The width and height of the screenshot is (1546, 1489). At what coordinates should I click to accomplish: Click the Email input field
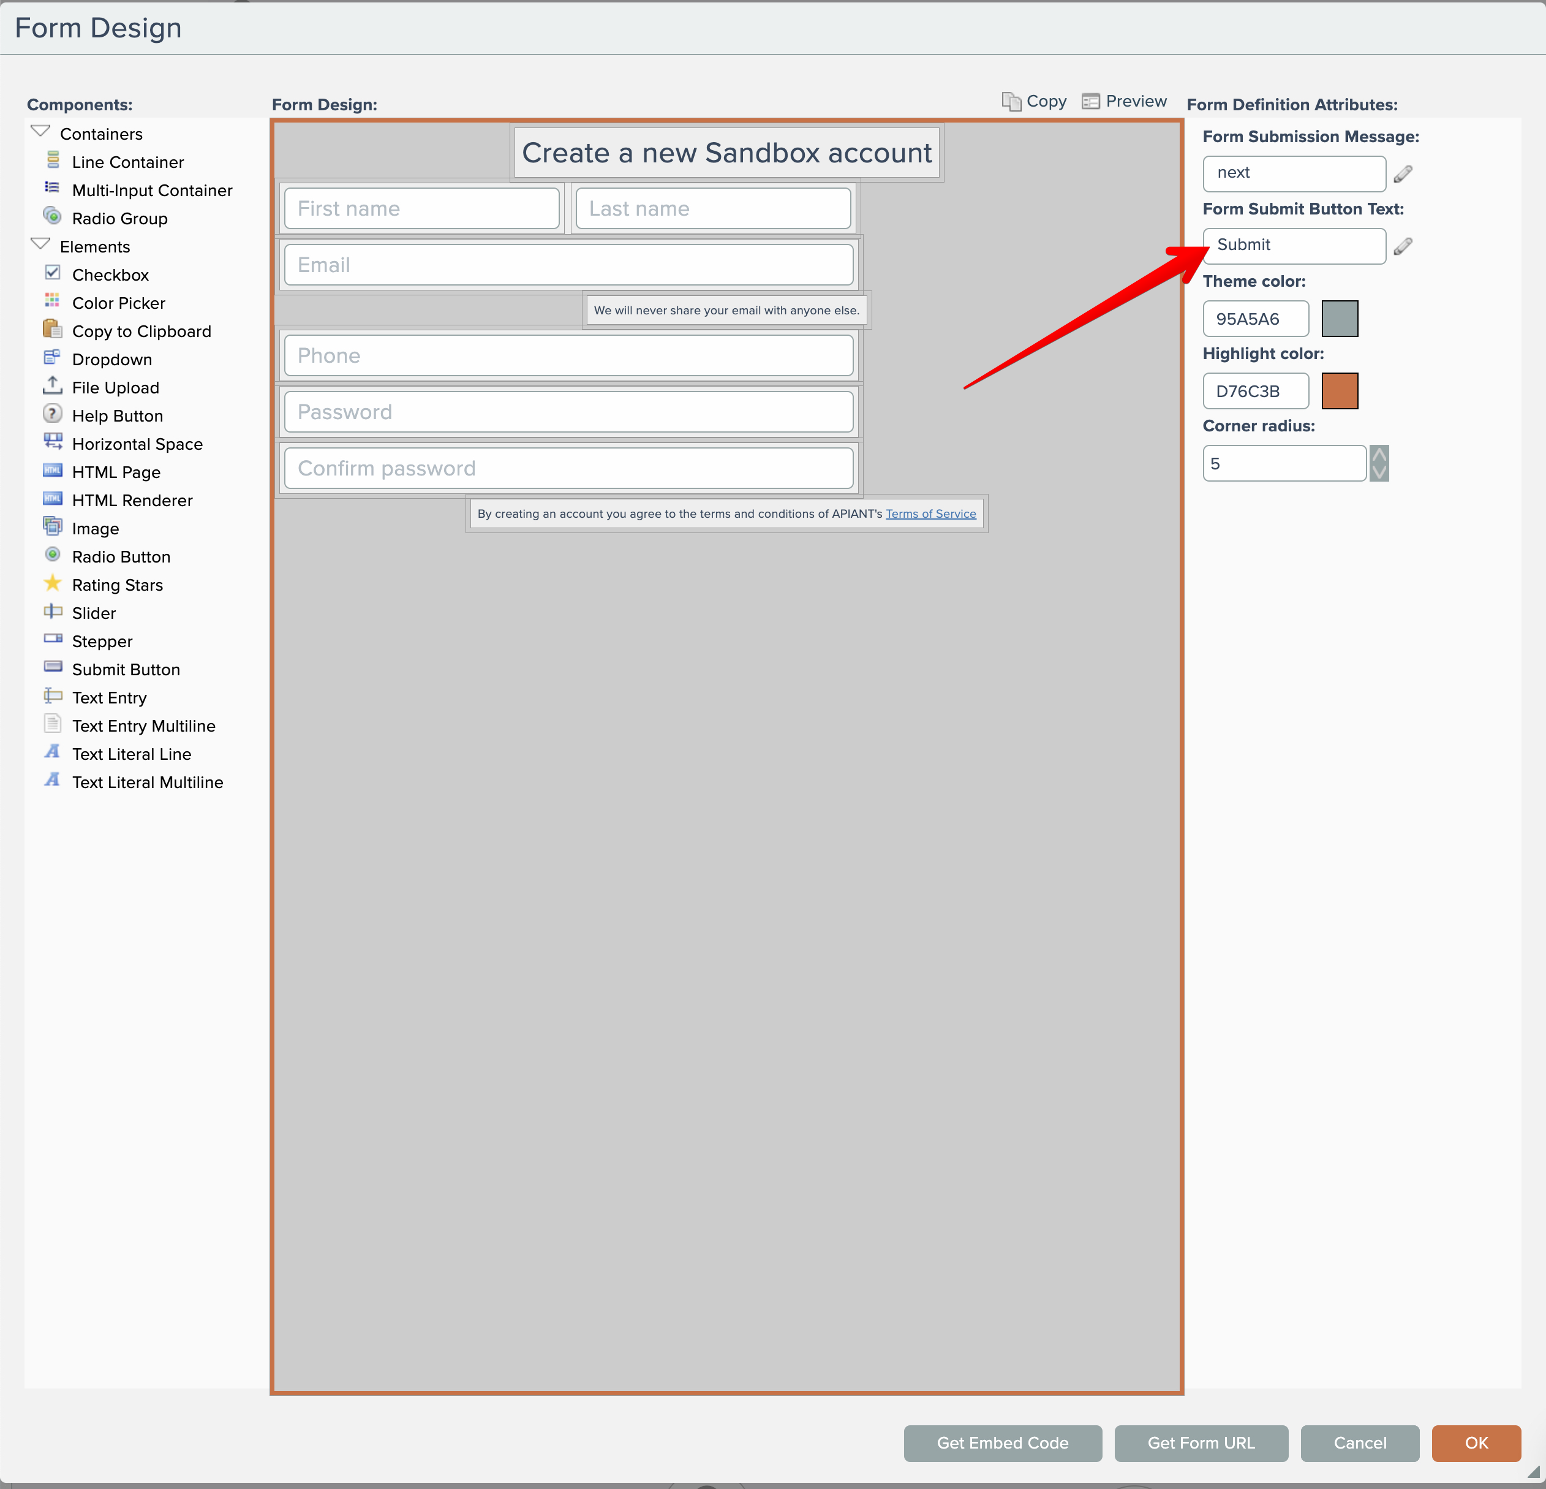tap(568, 265)
